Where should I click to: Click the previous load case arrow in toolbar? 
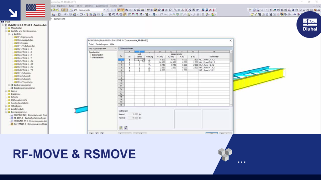[x=112, y=10]
